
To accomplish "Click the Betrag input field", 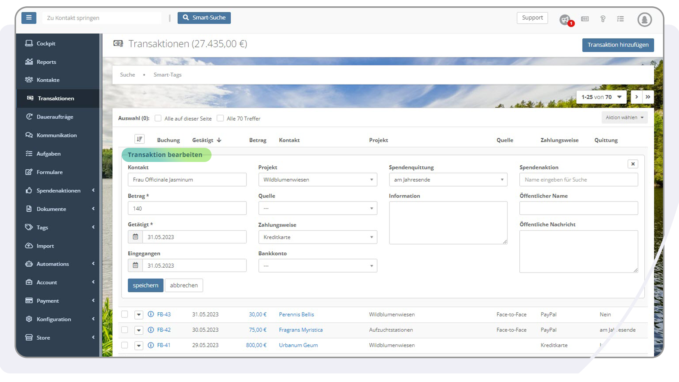I will click(x=187, y=208).
